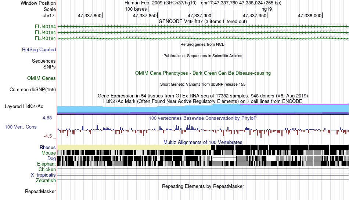349x200 pixels.
Task: Open RefSeq genes from NCBI title
Action: (203, 44)
